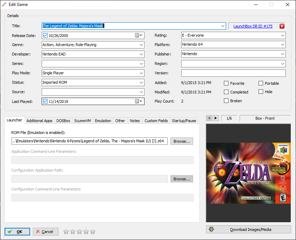The width and height of the screenshot is (296, 240).
Task: Open the Status dropdown
Action: [x=141, y=82]
